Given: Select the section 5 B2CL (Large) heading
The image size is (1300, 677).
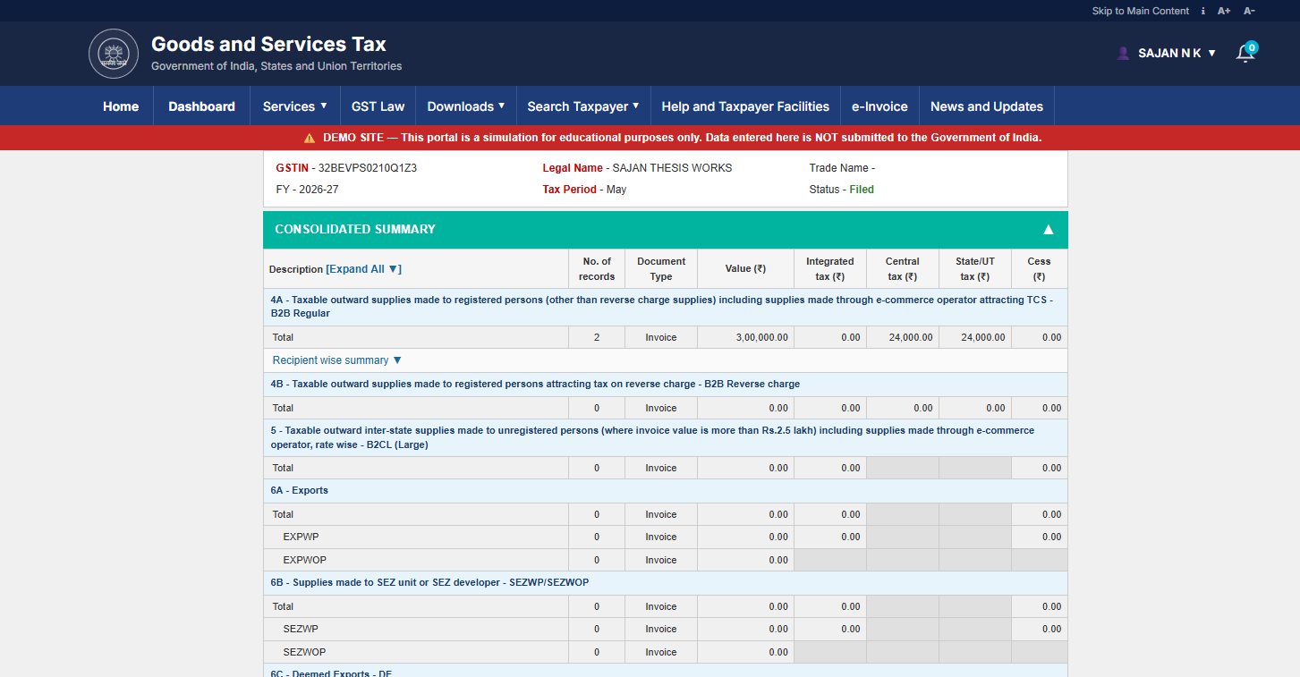Looking at the screenshot, I should 666,437.
